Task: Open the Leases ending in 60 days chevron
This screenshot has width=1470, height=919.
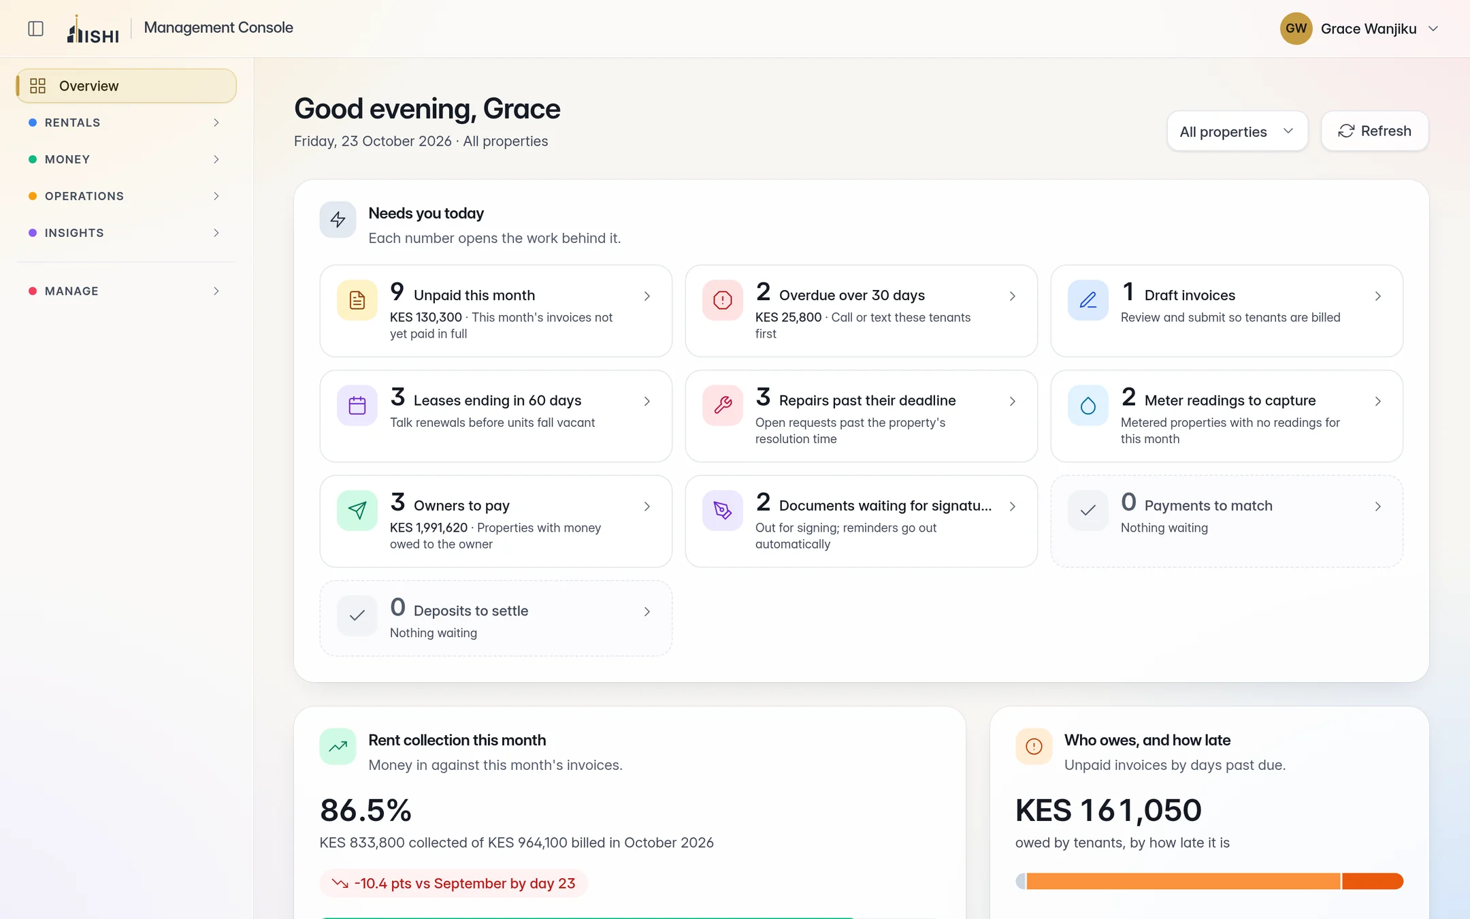Action: coord(647,402)
